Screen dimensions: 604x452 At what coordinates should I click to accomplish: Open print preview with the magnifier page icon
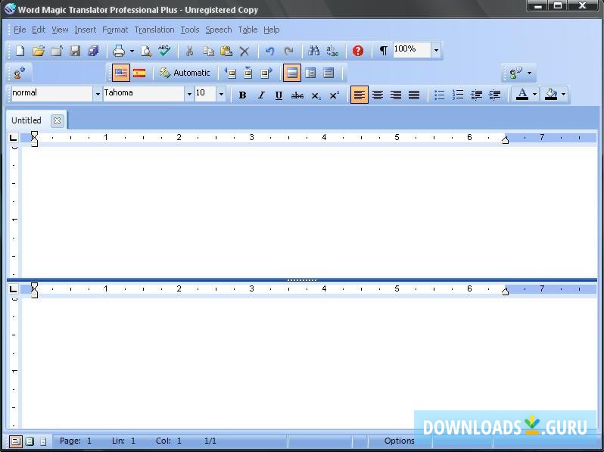(x=146, y=51)
